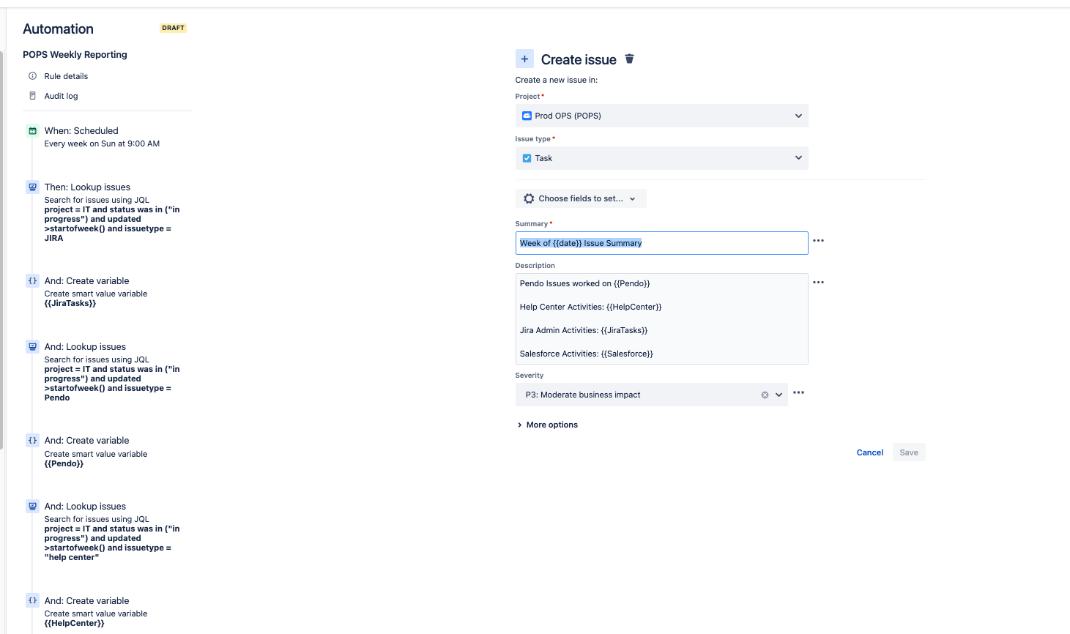
Task: Click the POPS Weekly Reporting rule name
Action: point(75,55)
